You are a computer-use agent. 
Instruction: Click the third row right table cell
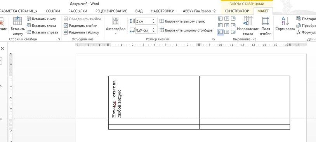(x=245, y=127)
